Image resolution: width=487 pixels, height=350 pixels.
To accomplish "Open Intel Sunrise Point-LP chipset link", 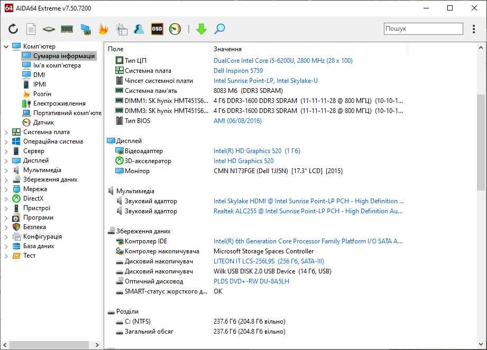I will pos(265,81).
